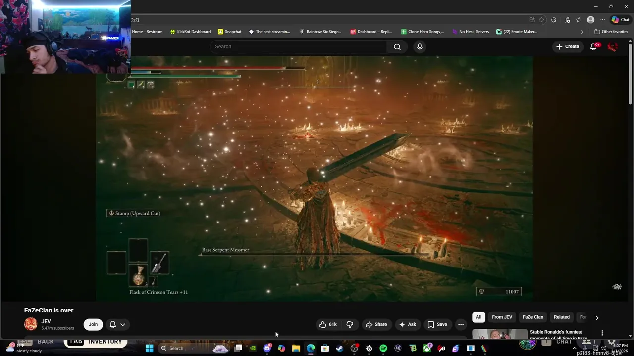Open Microsoft Edge from the taskbar
The height and width of the screenshot is (356, 634).
coord(311,348)
